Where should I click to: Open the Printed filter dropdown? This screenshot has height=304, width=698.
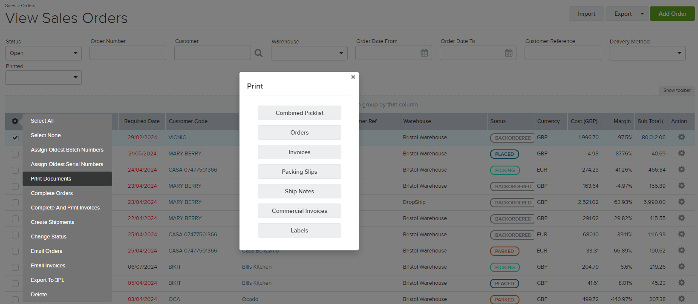pos(43,77)
